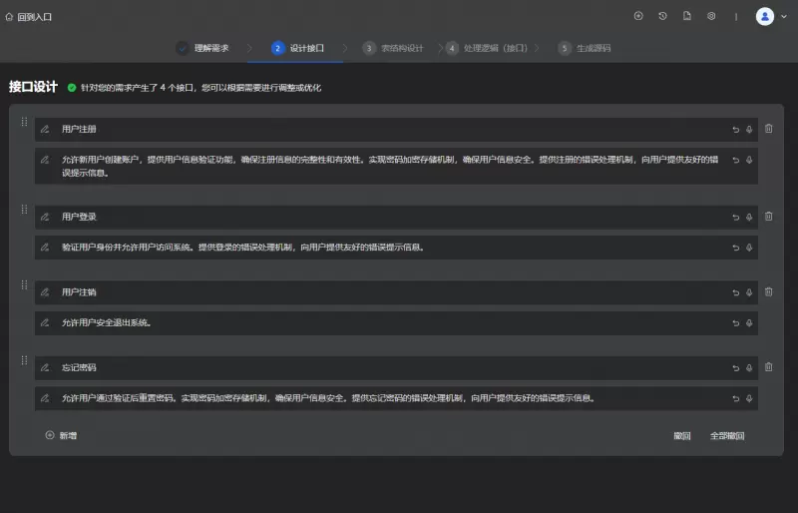Expand the user avatar dropdown arrow
798x513 pixels.
point(784,17)
